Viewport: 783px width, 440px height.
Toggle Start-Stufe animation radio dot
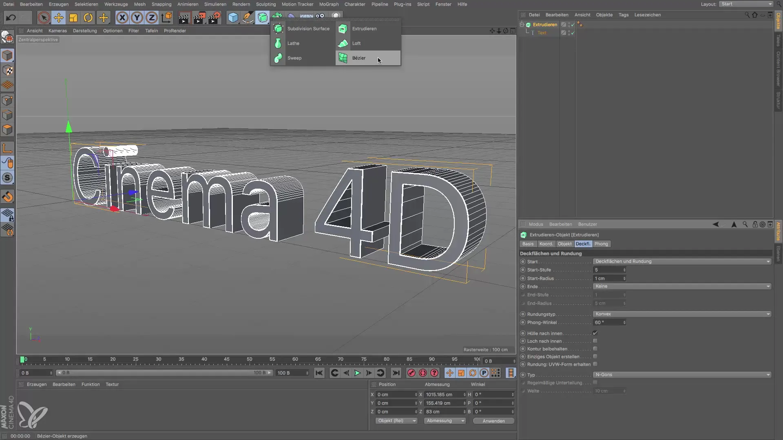tap(523, 270)
